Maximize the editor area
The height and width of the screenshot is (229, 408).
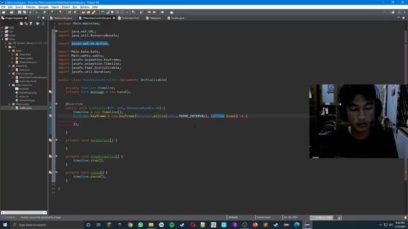404,18
